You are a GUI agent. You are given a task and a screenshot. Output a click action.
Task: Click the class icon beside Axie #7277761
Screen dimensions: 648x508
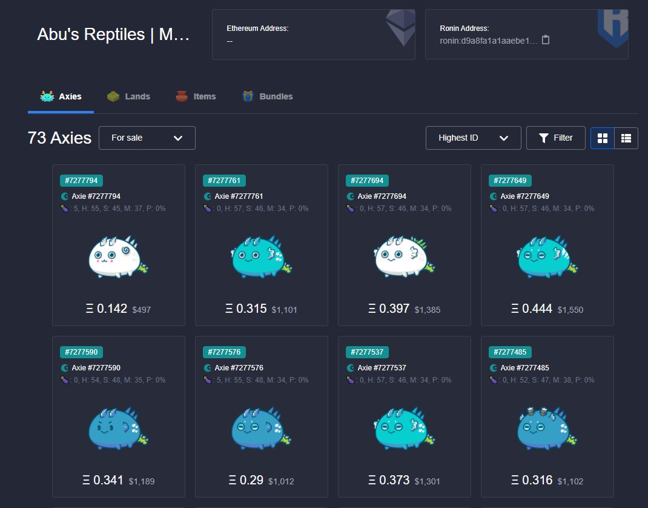(208, 196)
